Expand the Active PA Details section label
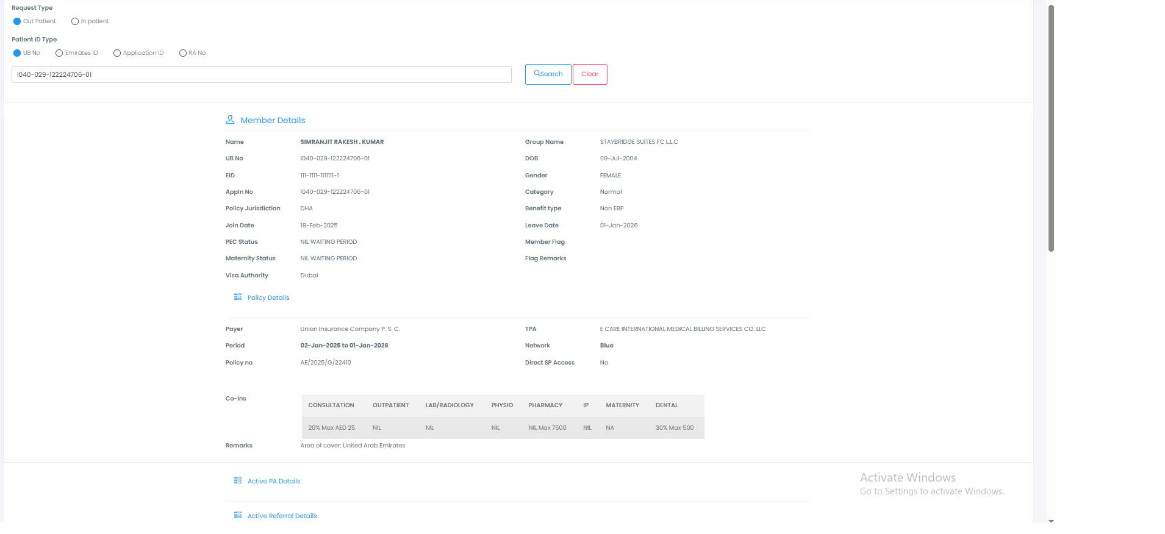The height and width of the screenshot is (534, 1165). click(x=274, y=481)
